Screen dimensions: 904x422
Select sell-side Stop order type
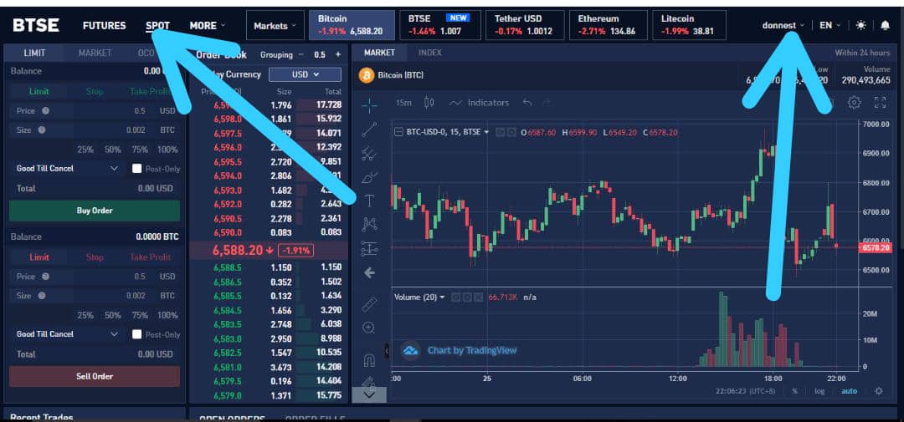(95, 257)
